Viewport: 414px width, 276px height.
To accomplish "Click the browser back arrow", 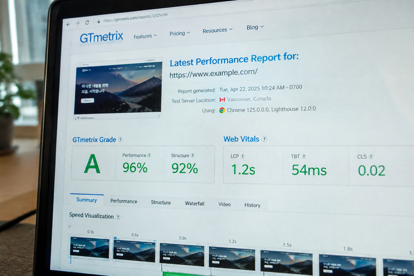I will pos(68,24).
